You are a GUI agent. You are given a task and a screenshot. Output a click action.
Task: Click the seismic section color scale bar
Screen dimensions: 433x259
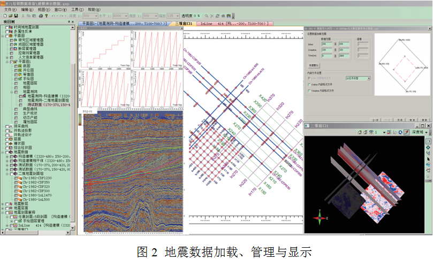80,120
